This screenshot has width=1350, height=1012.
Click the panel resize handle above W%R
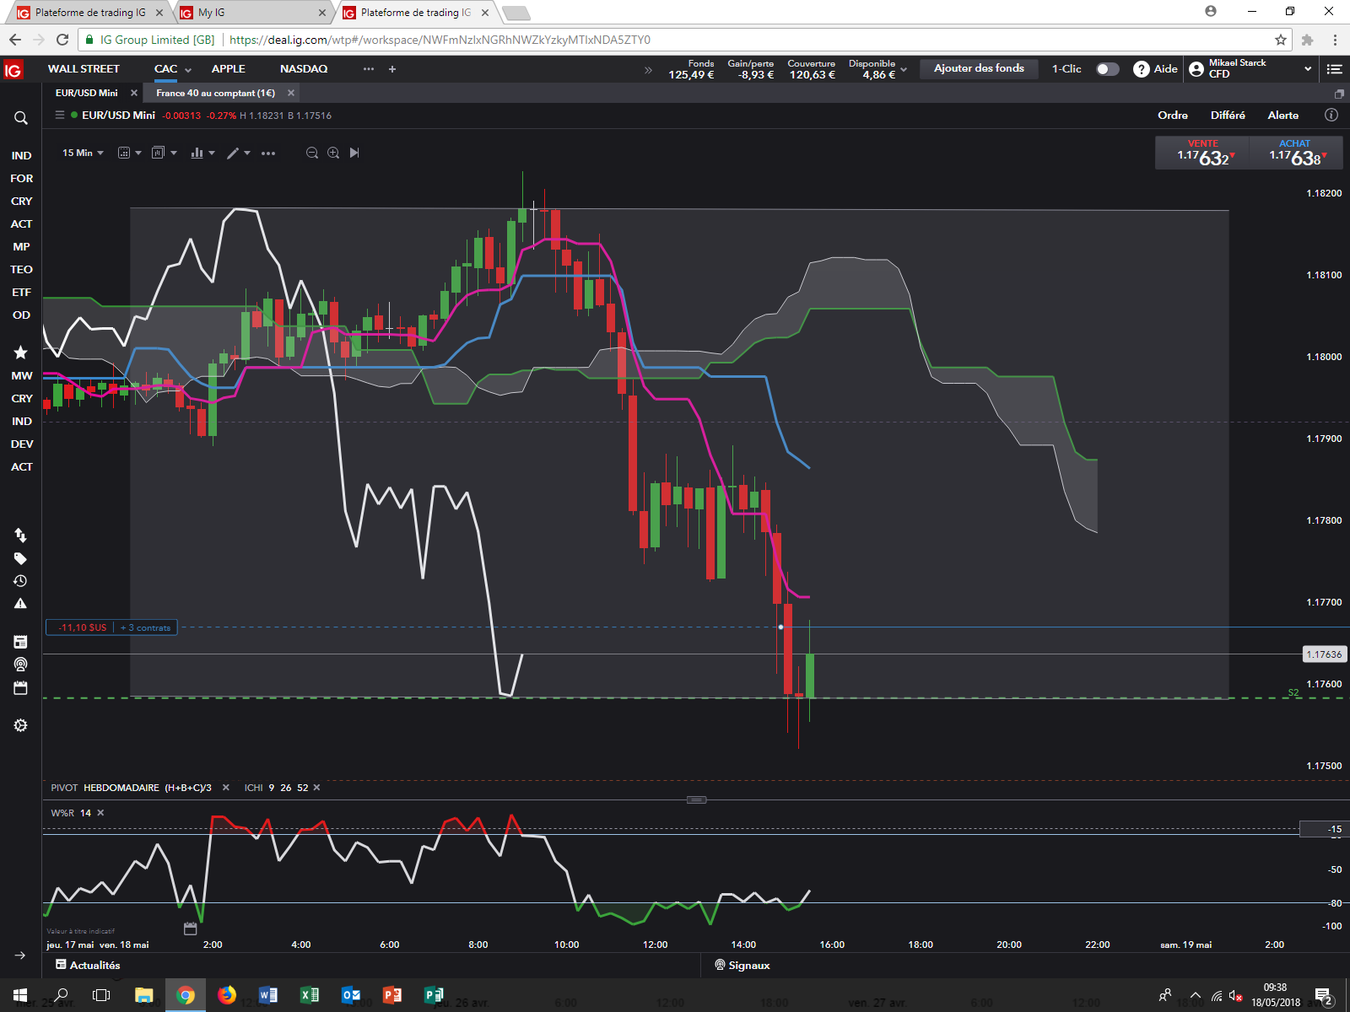click(696, 799)
